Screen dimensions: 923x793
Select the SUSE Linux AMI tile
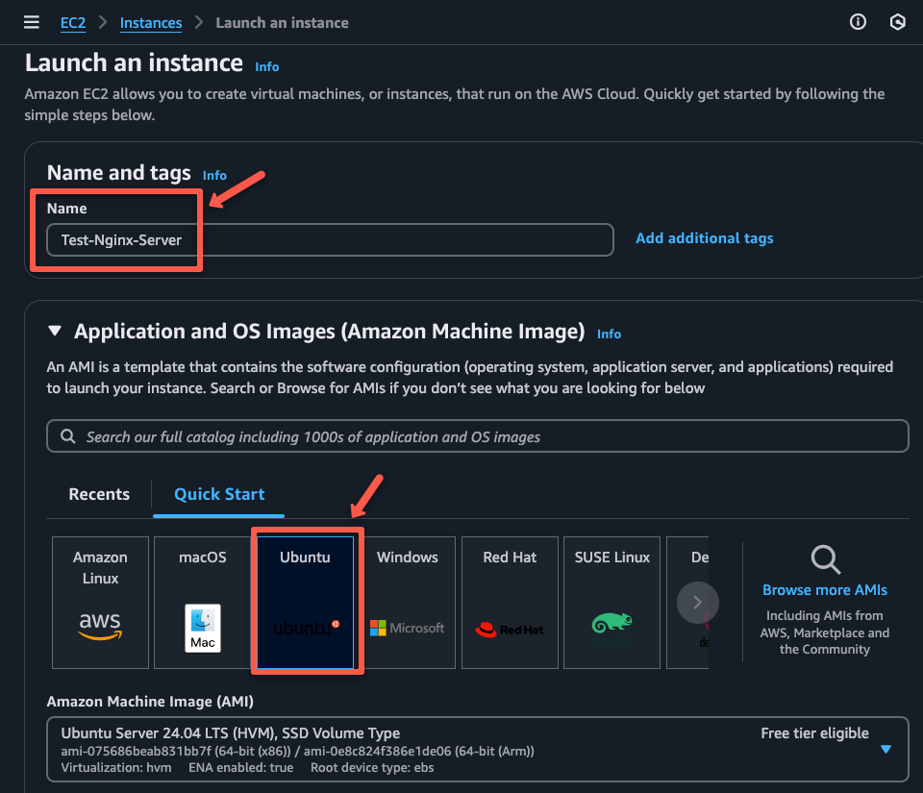point(612,603)
